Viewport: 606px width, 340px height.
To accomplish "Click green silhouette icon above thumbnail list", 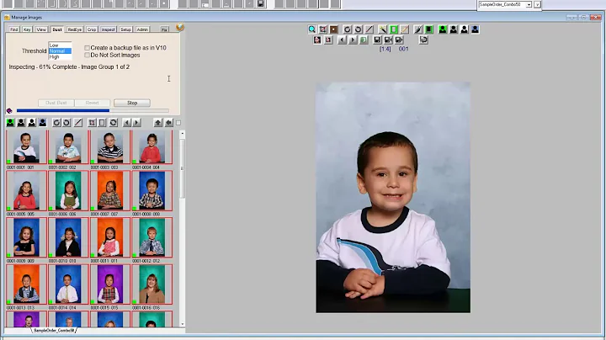I will pyautogui.click(x=10, y=123).
